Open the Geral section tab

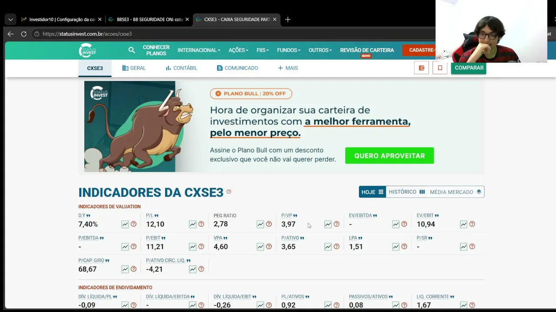pyautogui.click(x=134, y=68)
